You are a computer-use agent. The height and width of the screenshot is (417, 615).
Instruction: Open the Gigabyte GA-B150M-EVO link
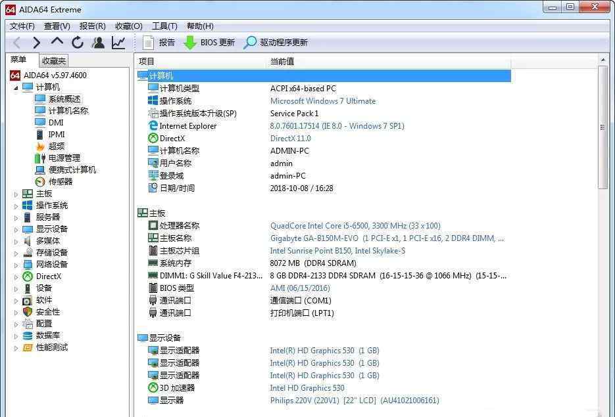387,238
